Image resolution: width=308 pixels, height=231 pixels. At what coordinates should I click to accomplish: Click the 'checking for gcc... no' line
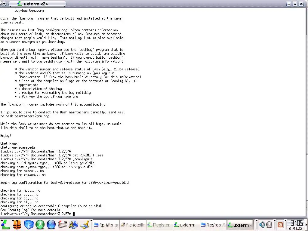20,190
